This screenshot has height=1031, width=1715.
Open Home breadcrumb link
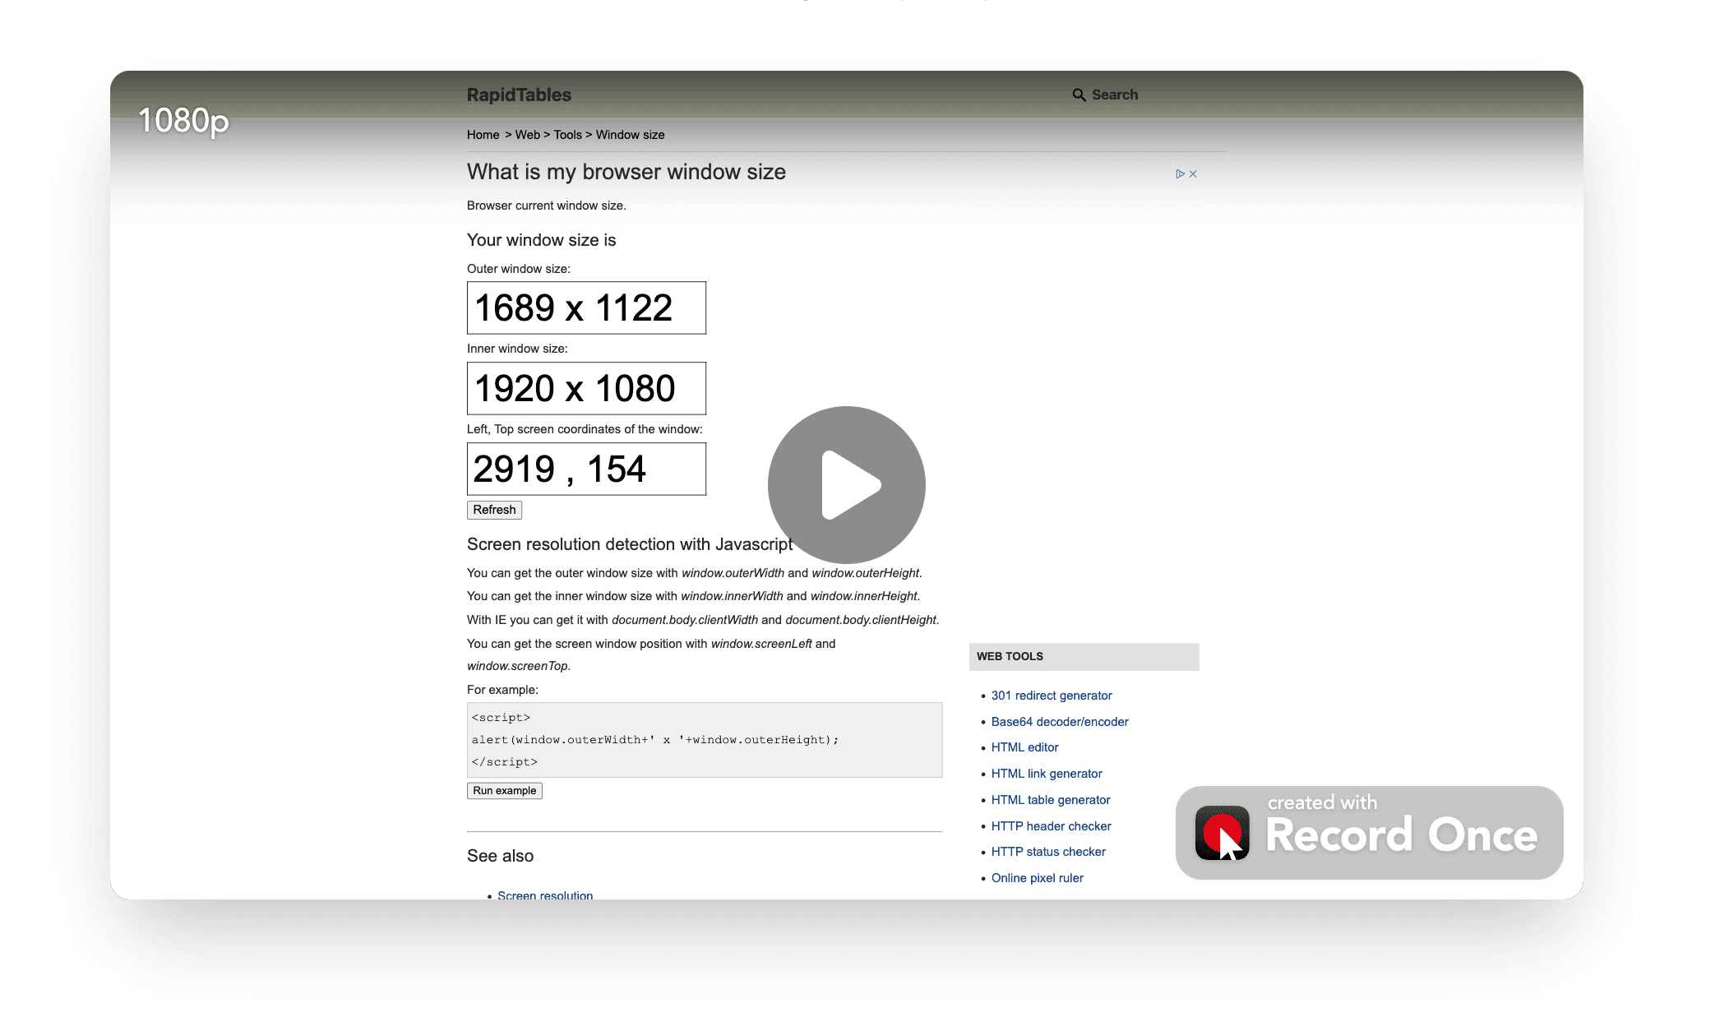[x=483, y=135]
